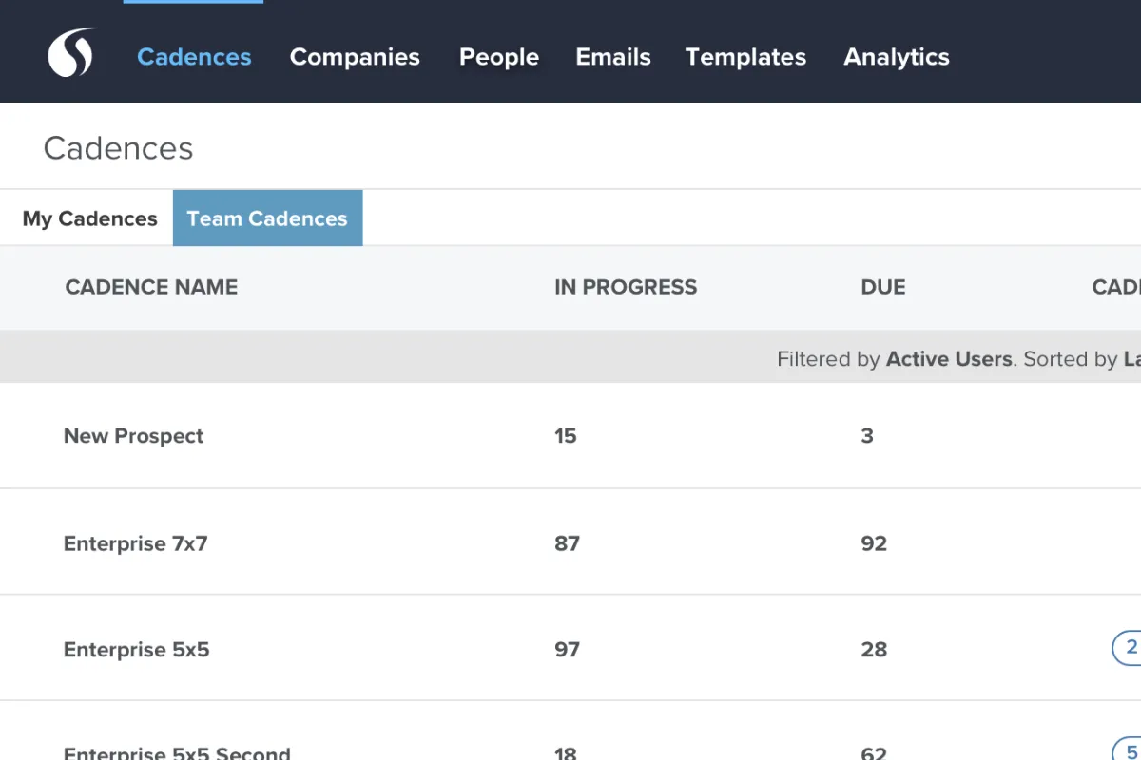Sort by the Cadence Name column header
The width and height of the screenshot is (1141, 760).
pyautogui.click(x=151, y=287)
